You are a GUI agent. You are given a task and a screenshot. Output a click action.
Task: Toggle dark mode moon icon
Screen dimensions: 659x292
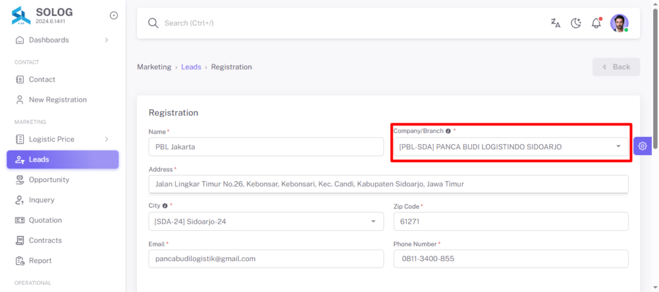coord(576,23)
